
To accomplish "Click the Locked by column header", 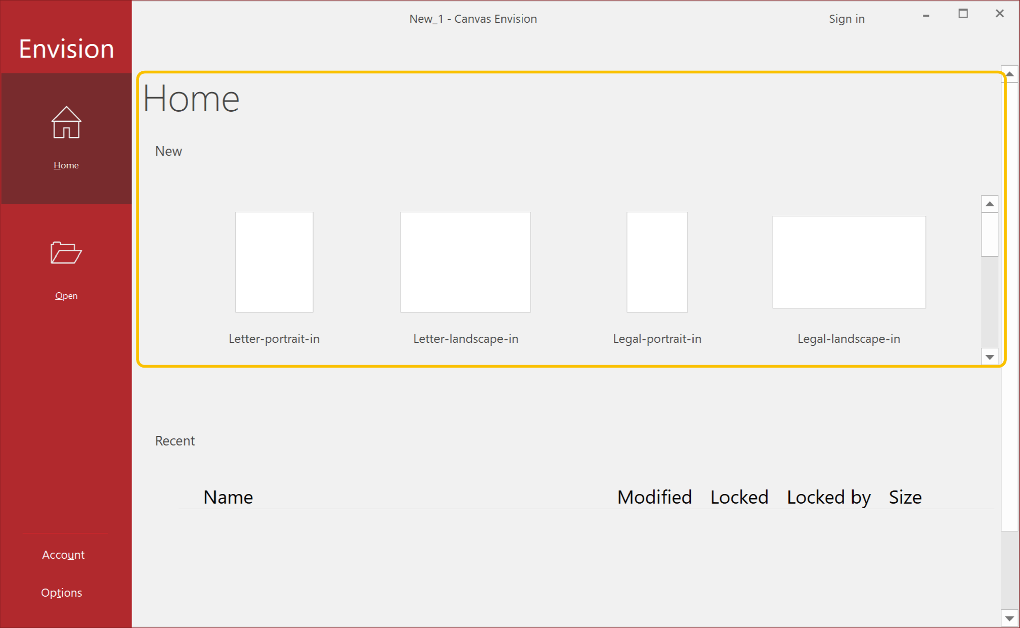I will [x=828, y=497].
